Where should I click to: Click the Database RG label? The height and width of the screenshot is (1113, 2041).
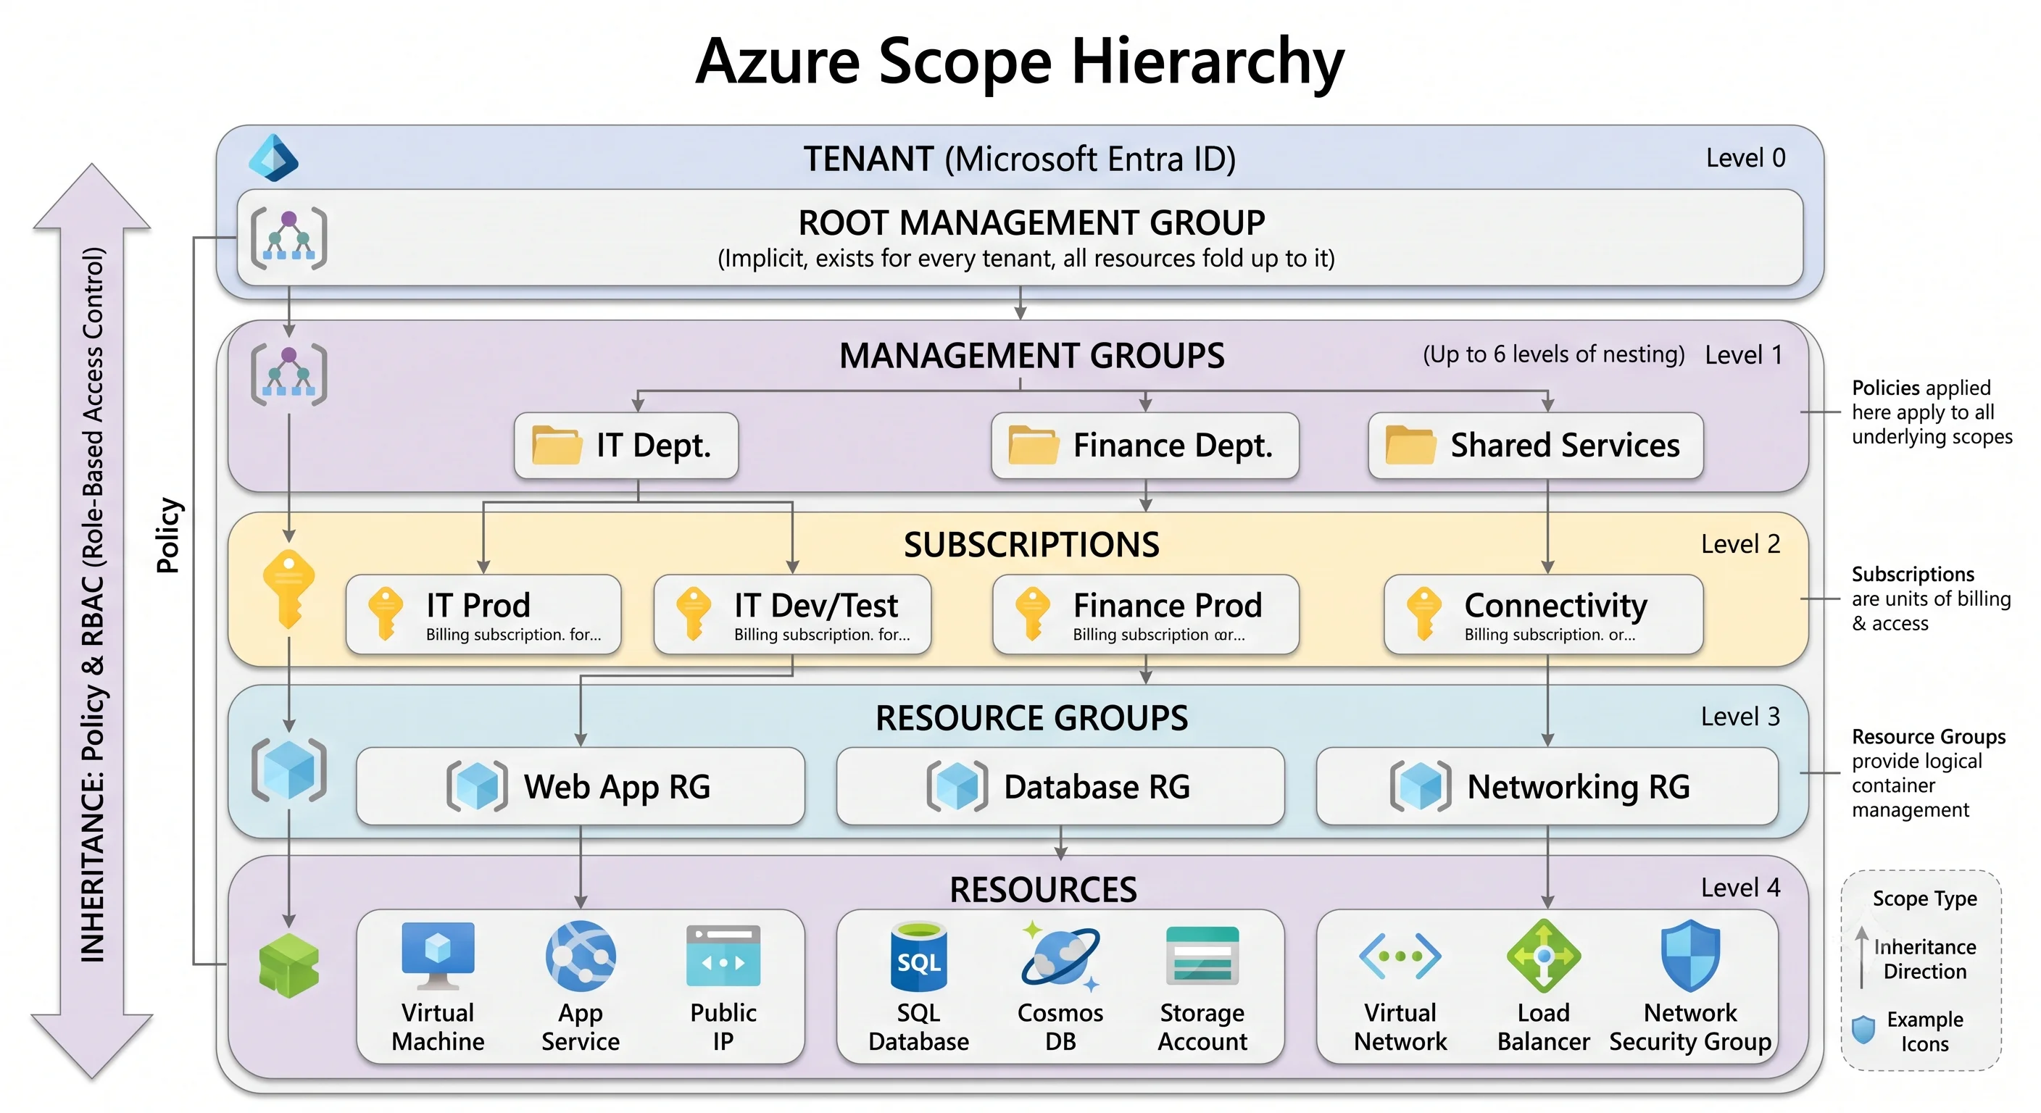point(1097,787)
